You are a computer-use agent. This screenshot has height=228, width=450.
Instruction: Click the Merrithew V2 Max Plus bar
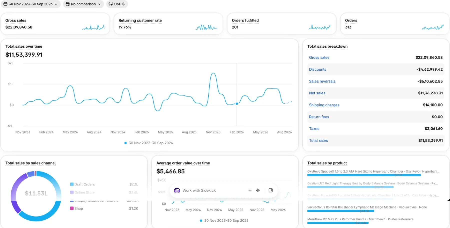[x=338, y=223]
